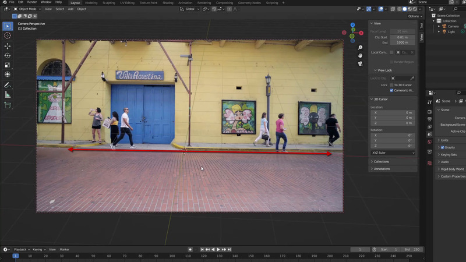466x262 pixels.
Task: Disable the Gravity checkbox
Action: click(442, 147)
